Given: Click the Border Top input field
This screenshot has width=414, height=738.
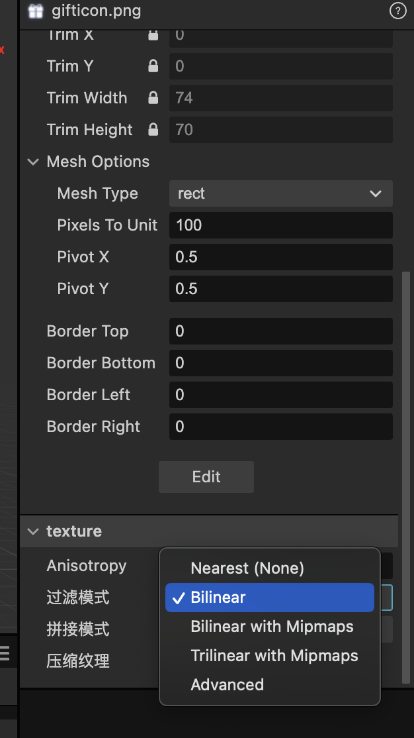Looking at the screenshot, I should 280,331.
